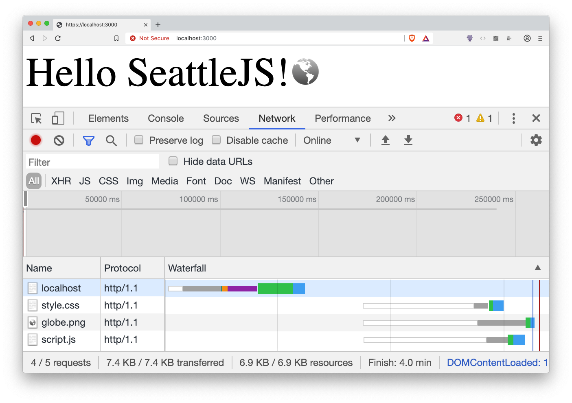572x403 pixels.
Task: Click the red record network log button
Action: click(36, 140)
